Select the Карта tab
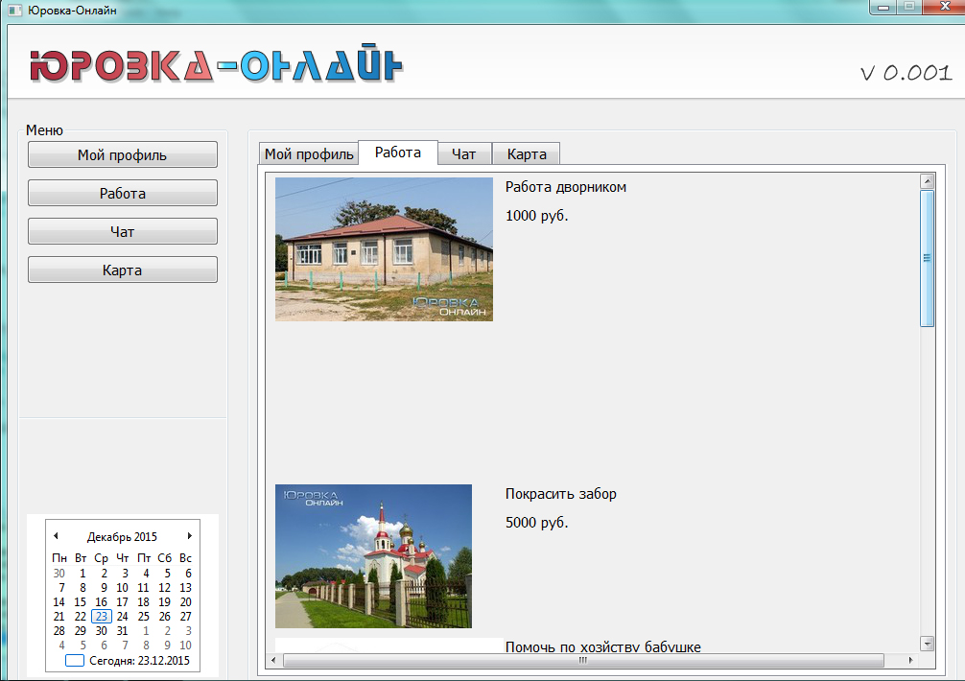This screenshot has width=965, height=681. point(527,154)
